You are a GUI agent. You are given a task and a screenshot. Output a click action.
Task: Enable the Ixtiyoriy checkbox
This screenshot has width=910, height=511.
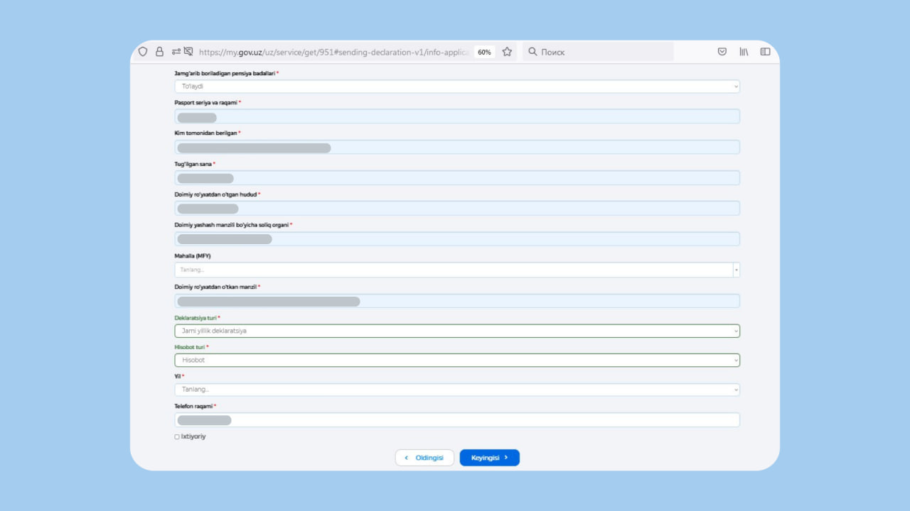click(177, 437)
